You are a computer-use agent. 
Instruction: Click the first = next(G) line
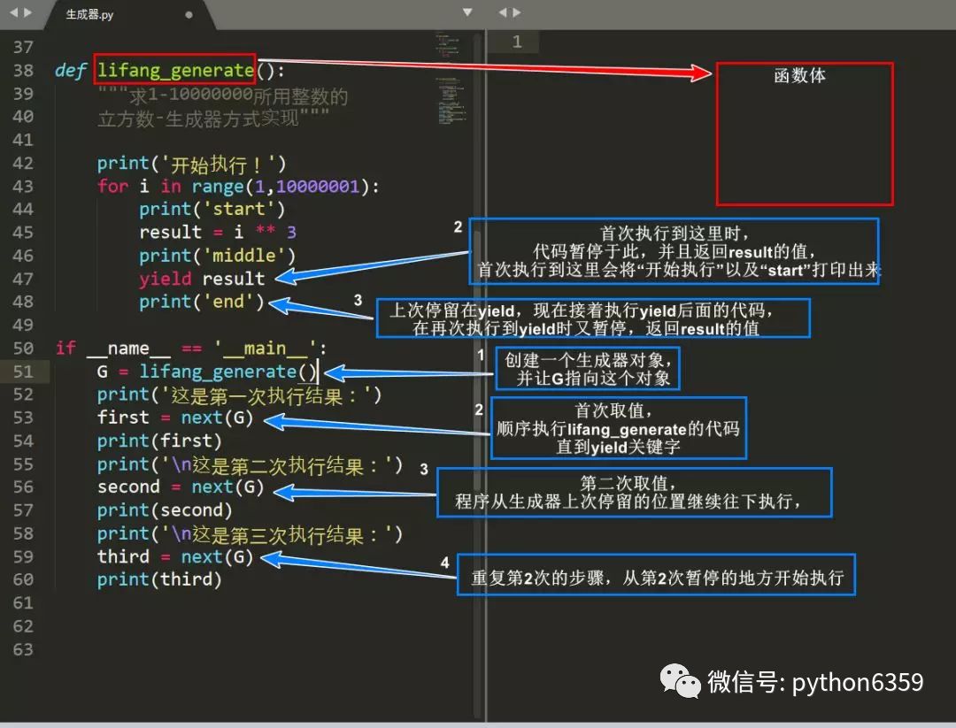(175, 418)
